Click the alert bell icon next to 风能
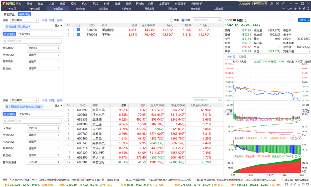 coord(246,20)
